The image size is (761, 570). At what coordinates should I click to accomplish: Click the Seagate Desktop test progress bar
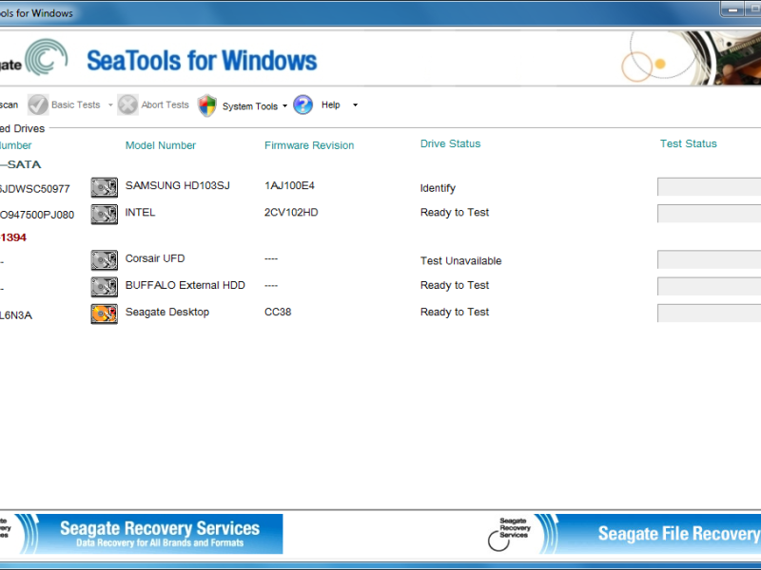tap(709, 313)
